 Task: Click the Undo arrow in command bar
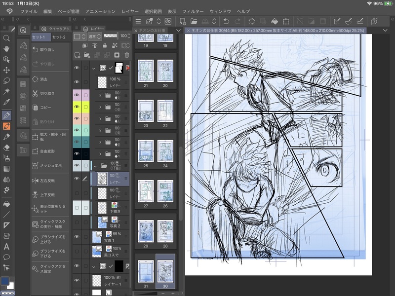pos(226,21)
